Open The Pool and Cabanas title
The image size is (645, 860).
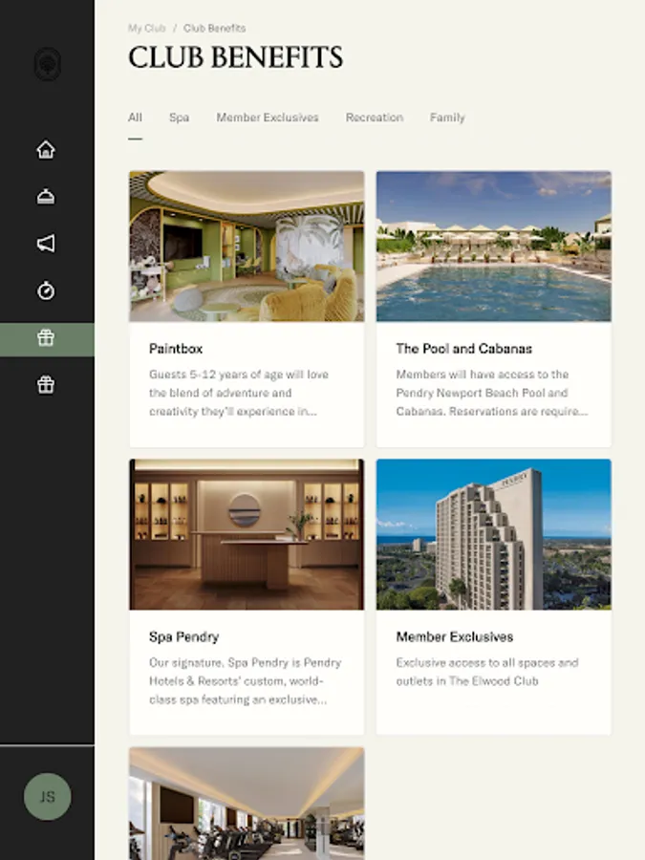pos(464,349)
